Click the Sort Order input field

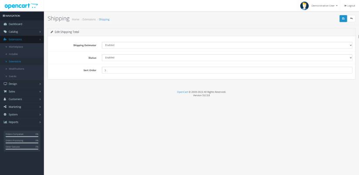[x=227, y=70]
